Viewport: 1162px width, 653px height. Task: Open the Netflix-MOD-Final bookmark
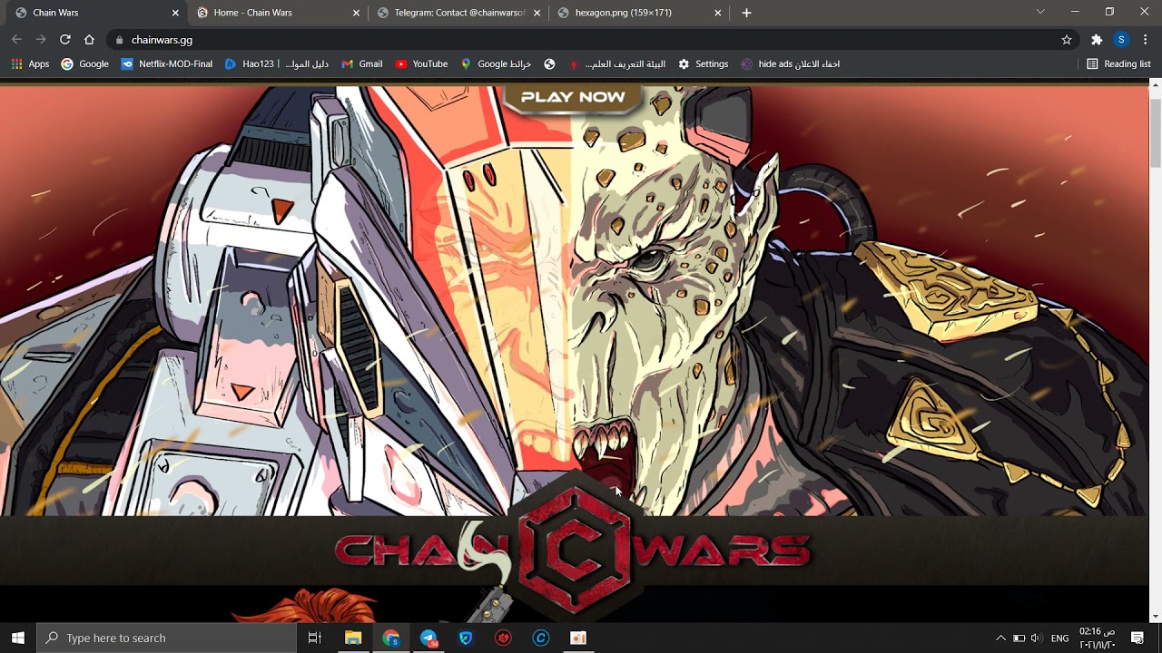[x=167, y=64]
